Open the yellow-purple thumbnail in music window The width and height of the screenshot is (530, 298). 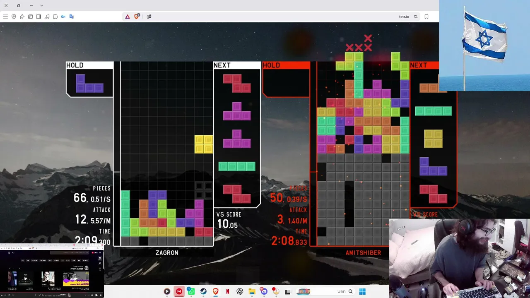pyautogui.click(x=76, y=279)
